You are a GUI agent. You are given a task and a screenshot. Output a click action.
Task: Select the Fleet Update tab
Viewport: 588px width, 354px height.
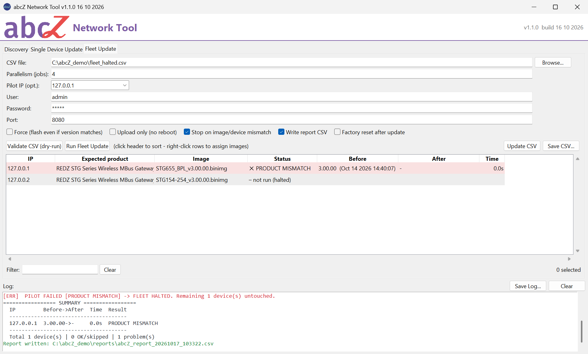pos(101,49)
